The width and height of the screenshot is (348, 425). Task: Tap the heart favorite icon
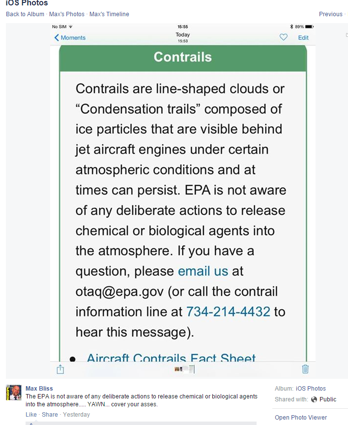point(283,37)
